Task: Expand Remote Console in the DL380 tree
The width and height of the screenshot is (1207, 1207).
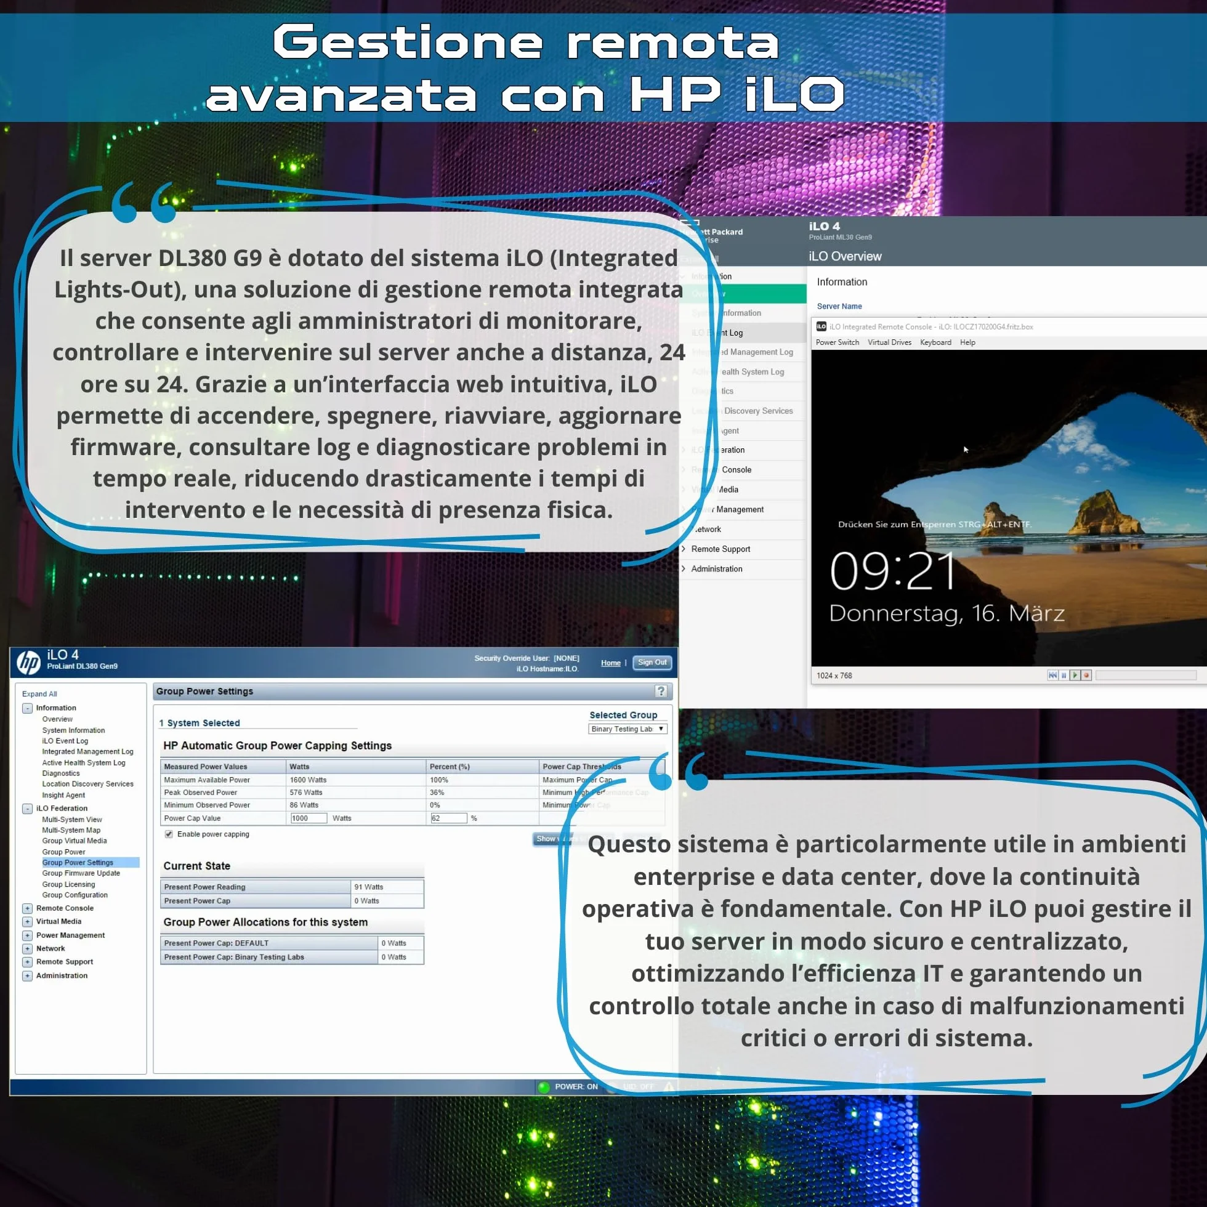Action: (28, 908)
